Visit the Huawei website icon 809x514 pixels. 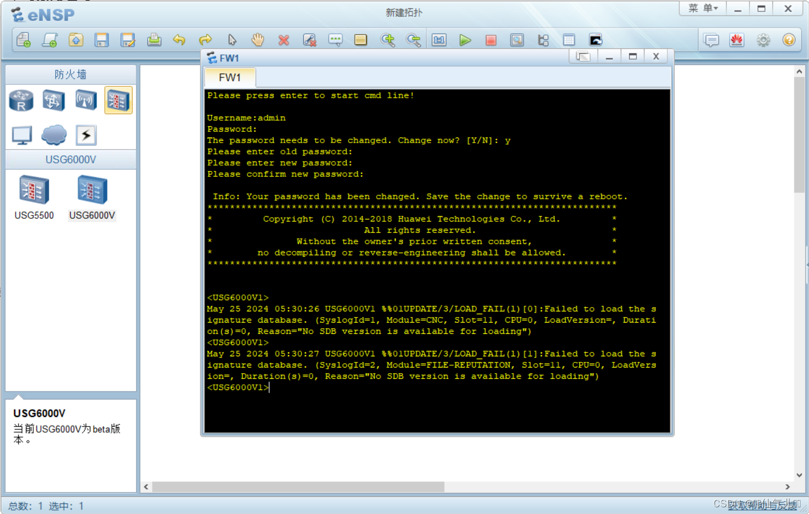[737, 40]
